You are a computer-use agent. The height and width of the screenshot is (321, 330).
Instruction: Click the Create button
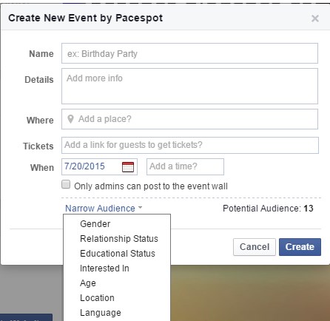(x=300, y=247)
